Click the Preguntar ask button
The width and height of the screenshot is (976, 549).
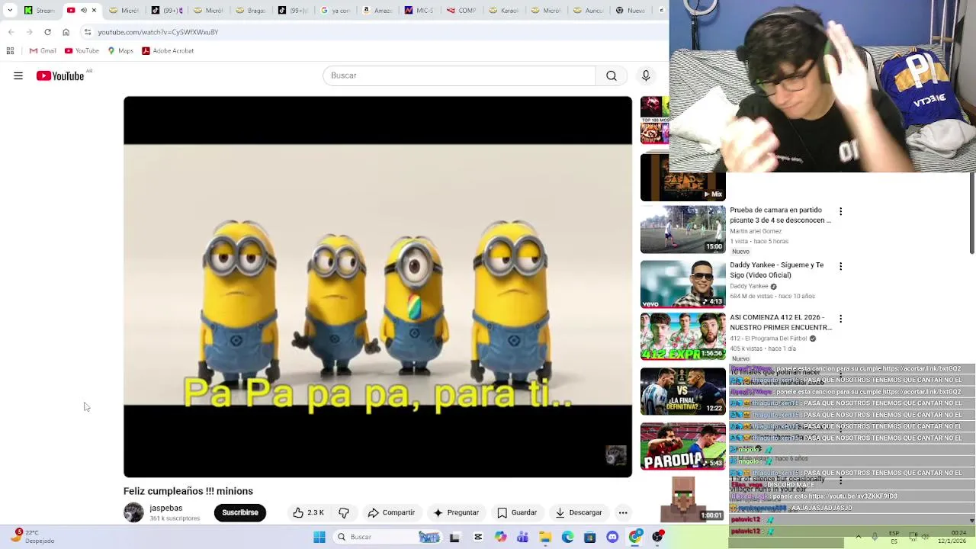[456, 512]
